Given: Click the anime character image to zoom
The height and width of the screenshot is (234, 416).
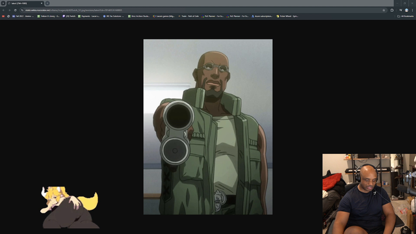Looking at the screenshot, I should click(208, 127).
